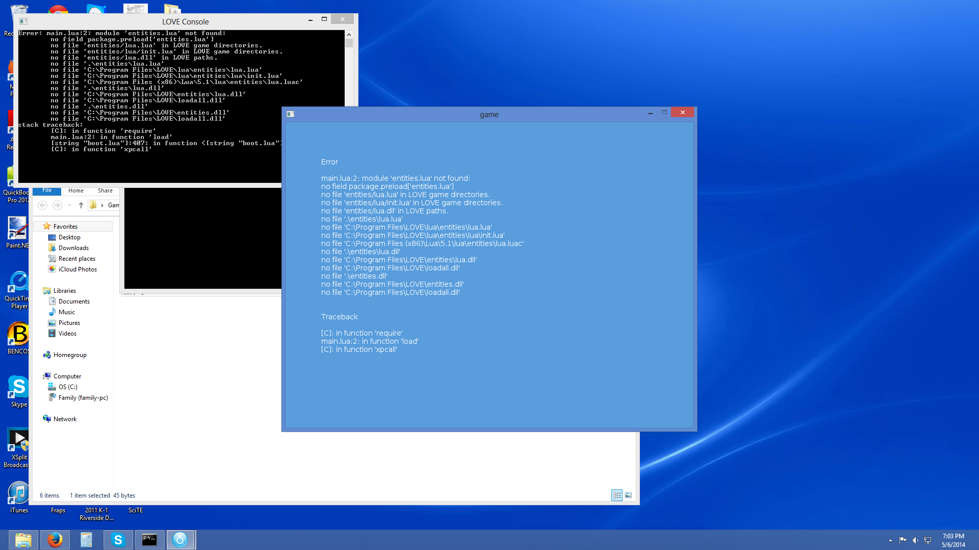Open Recent places under Favorites

[76, 259]
